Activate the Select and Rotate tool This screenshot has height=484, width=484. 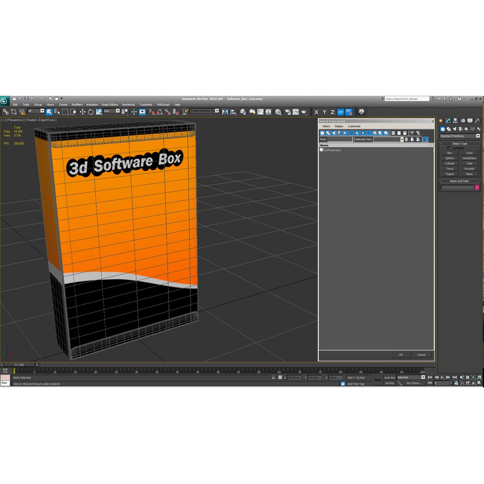[91, 112]
